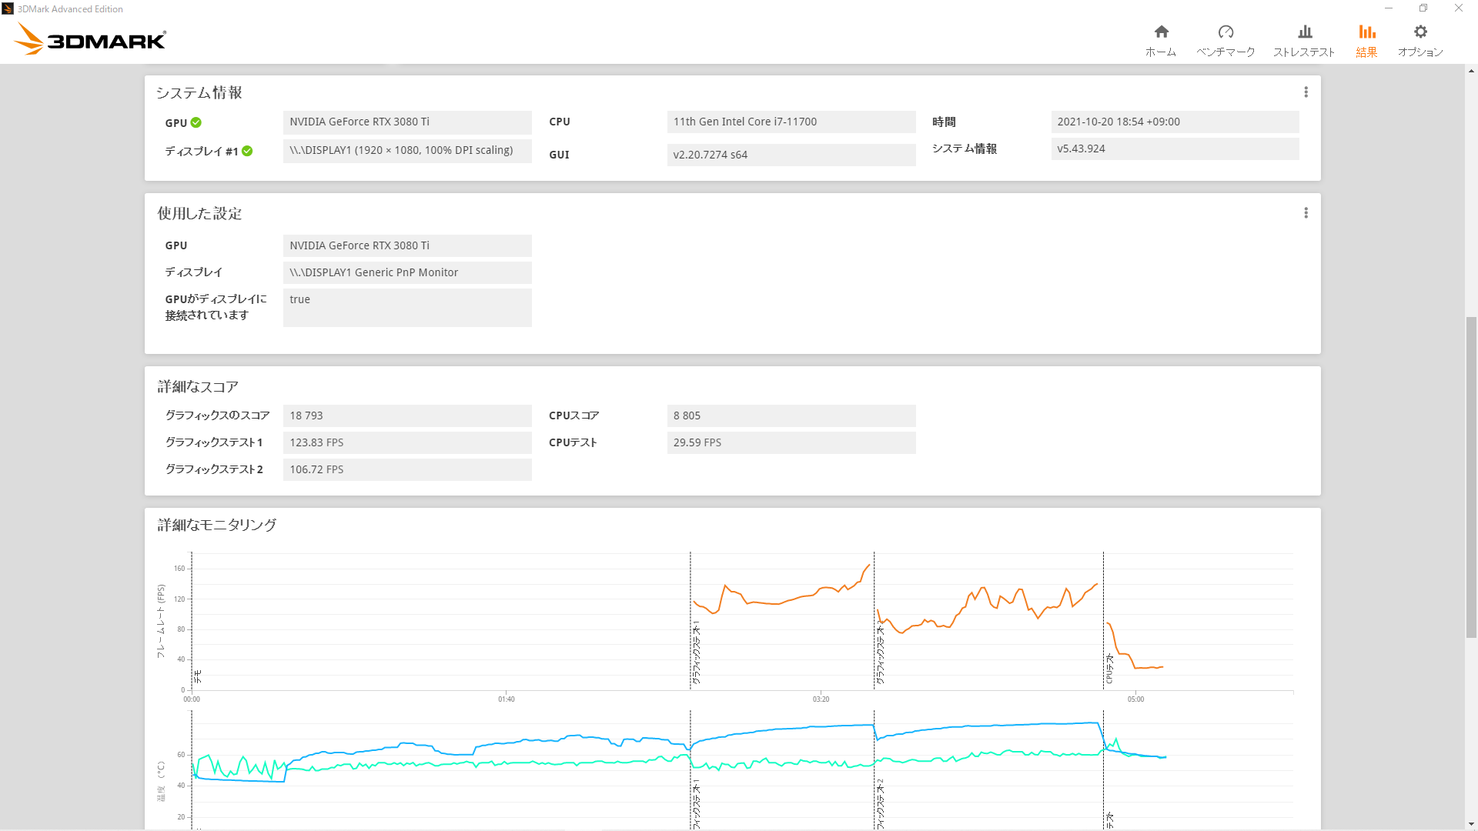Select the CPU value 11th Gen Intel Core i7-11700
This screenshot has width=1478, height=831.
(791, 122)
